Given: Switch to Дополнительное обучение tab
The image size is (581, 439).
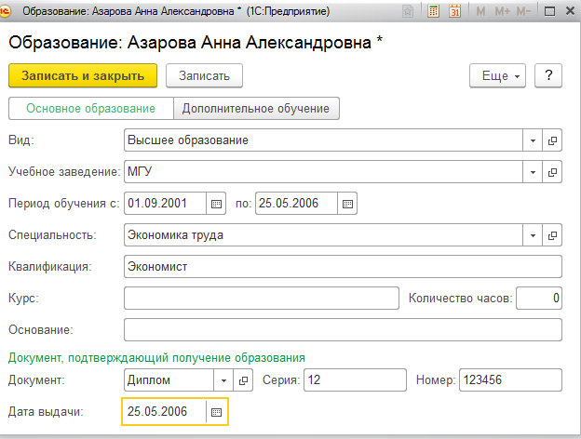Looking at the screenshot, I should click(x=256, y=109).
